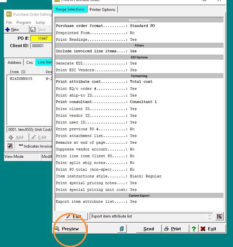The image size is (233, 247).
Task: Select the Range Selections tab
Action: pyautogui.click(x=70, y=9)
